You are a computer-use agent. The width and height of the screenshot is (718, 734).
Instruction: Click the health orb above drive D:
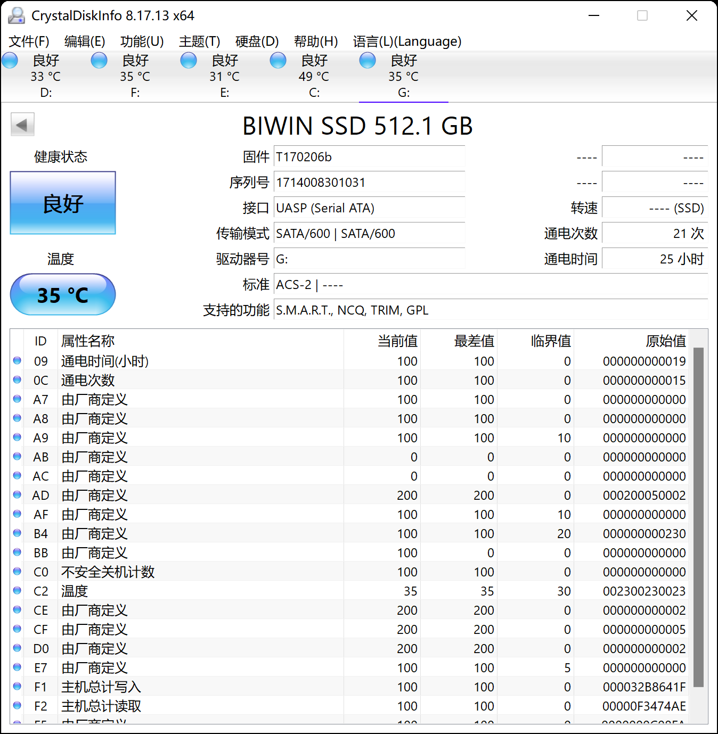(10, 61)
